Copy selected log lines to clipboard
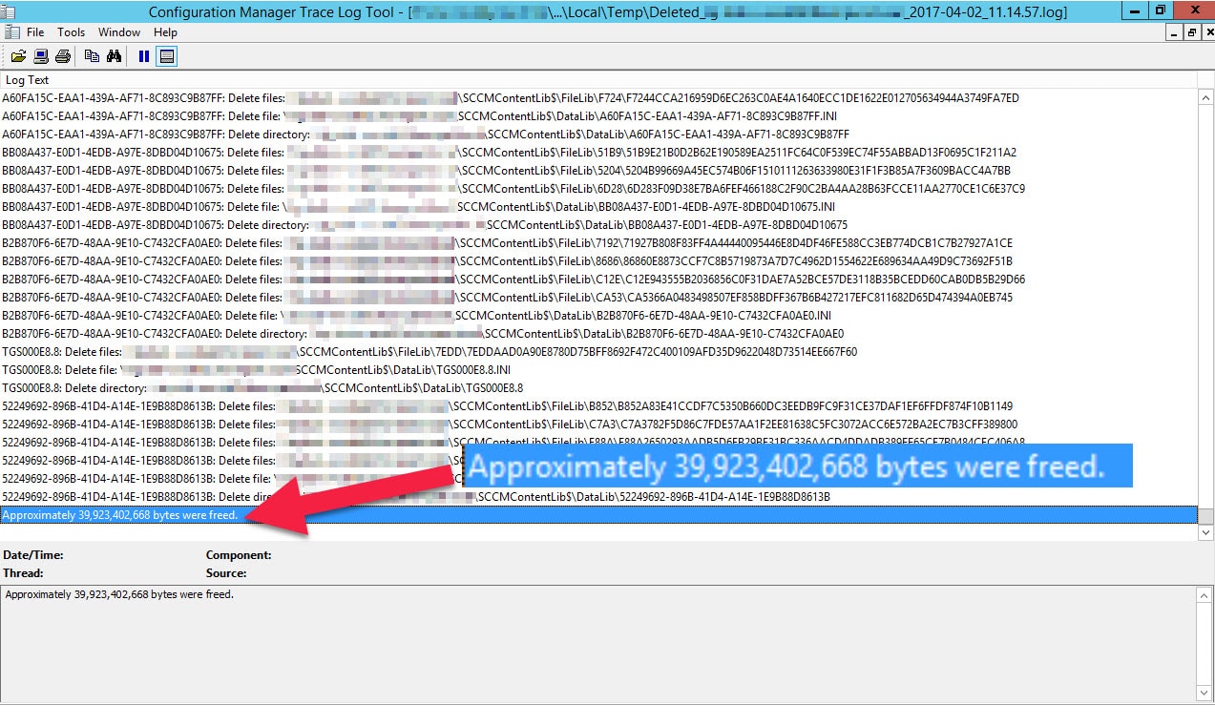Screen dimensions: 1215x725 [92, 56]
